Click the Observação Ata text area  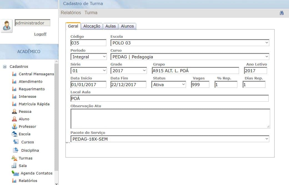tap(170, 119)
